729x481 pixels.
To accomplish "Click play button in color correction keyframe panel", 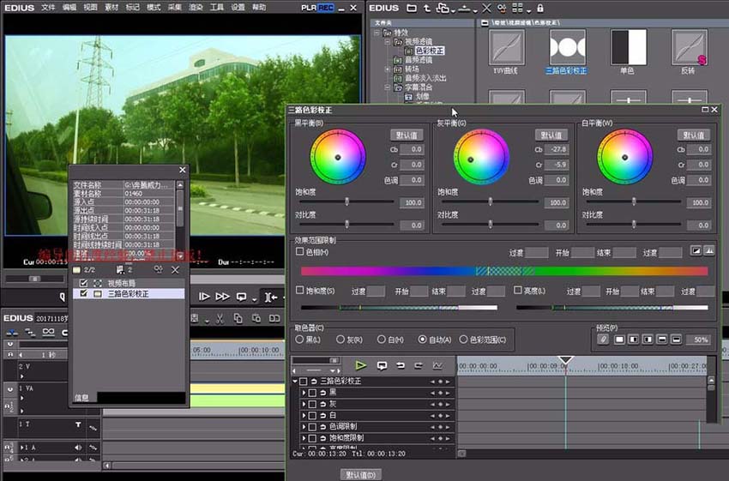I will point(360,365).
